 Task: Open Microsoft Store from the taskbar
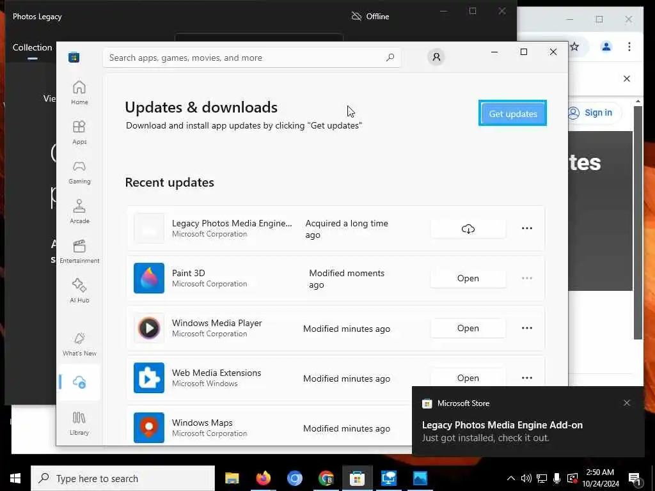pos(357,478)
